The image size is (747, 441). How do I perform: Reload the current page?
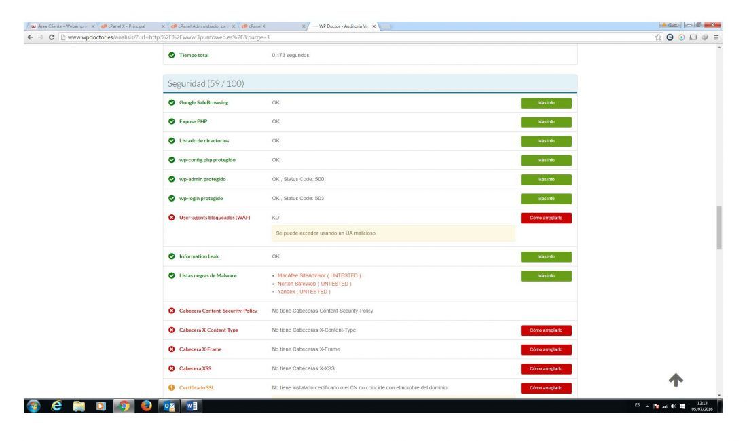pyautogui.click(x=52, y=37)
